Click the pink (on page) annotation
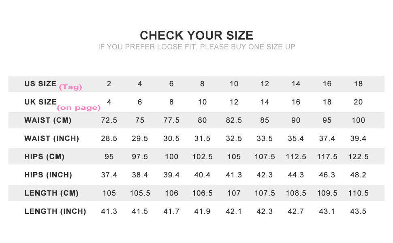 click(x=79, y=108)
